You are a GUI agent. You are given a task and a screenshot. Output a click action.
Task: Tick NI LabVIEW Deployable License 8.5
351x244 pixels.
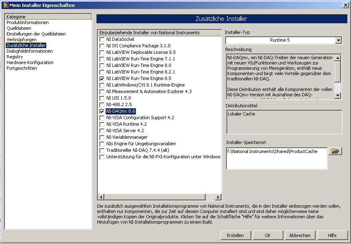click(102, 53)
